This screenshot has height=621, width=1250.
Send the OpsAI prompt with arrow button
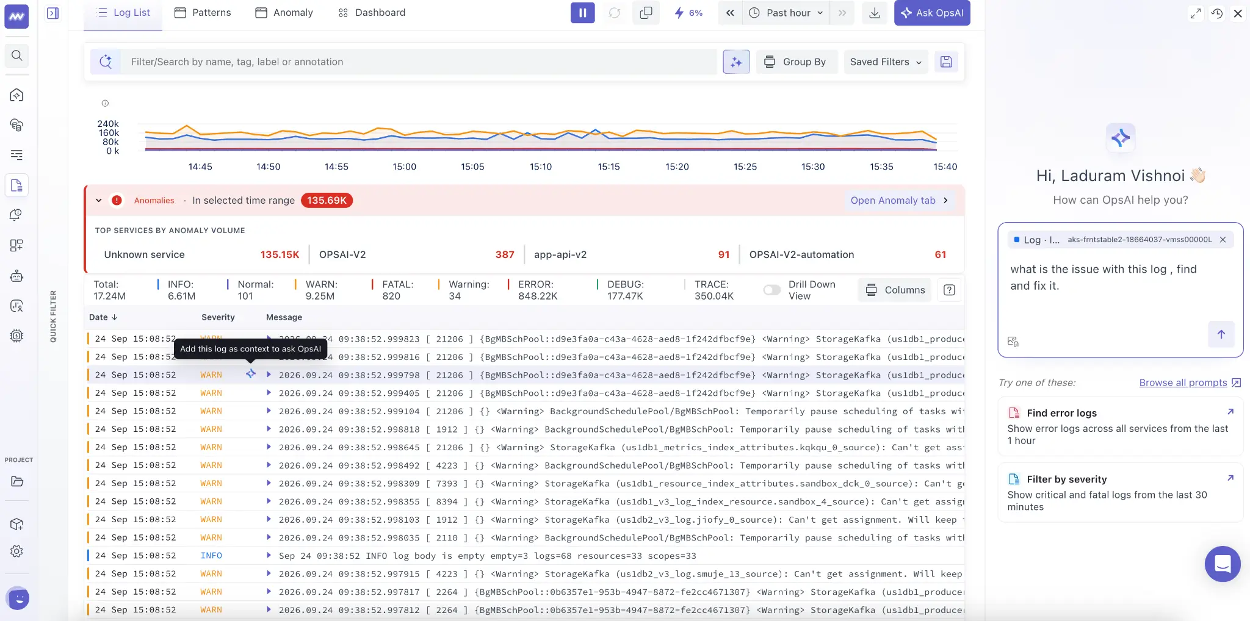1221,334
